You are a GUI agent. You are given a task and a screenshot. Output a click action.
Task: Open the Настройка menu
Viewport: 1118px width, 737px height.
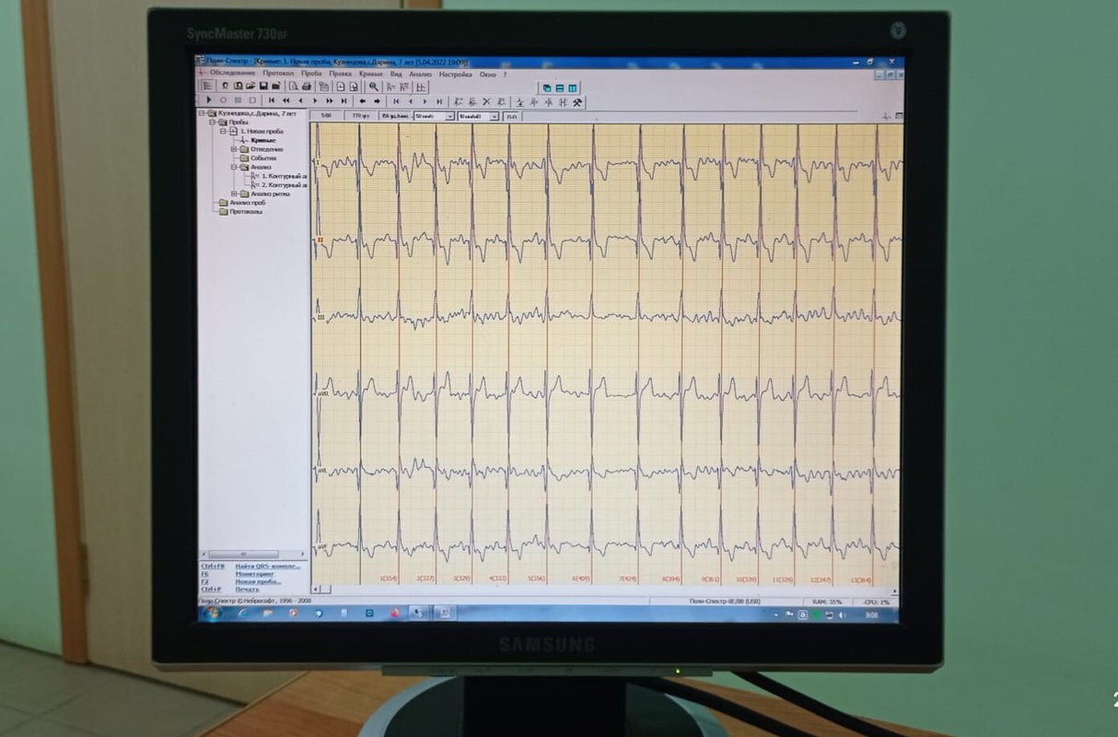(455, 74)
